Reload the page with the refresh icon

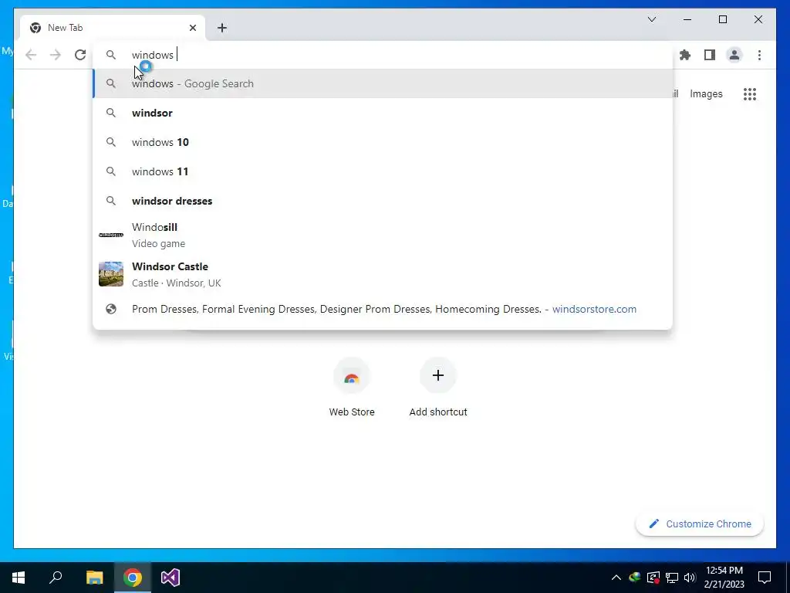(x=80, y=55)
